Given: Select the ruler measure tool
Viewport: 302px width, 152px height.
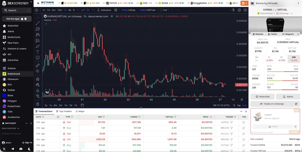Looking at the screenshot, I should 38,65.
